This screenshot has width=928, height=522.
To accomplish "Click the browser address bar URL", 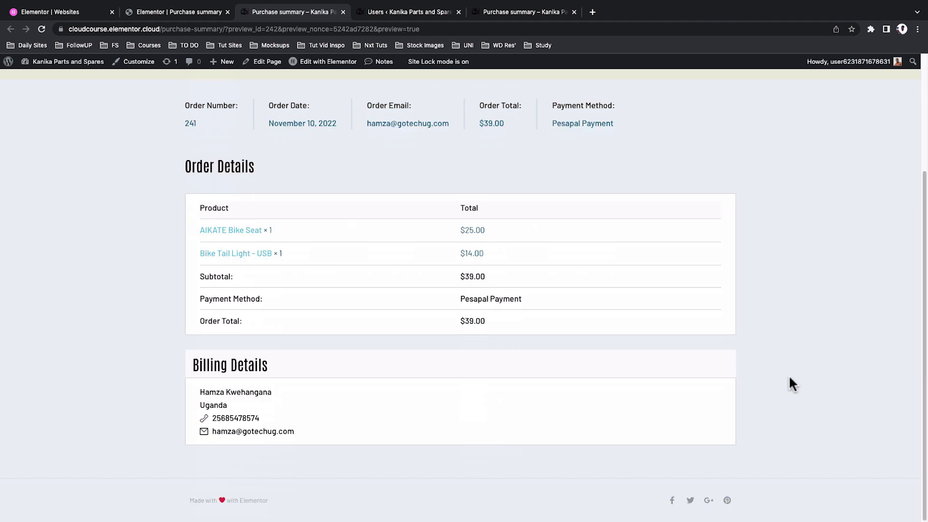I will click(x=244, y=29).
